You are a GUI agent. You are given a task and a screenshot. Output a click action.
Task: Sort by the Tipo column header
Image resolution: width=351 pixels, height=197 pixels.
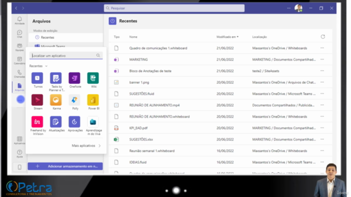(x=117, y=37)
